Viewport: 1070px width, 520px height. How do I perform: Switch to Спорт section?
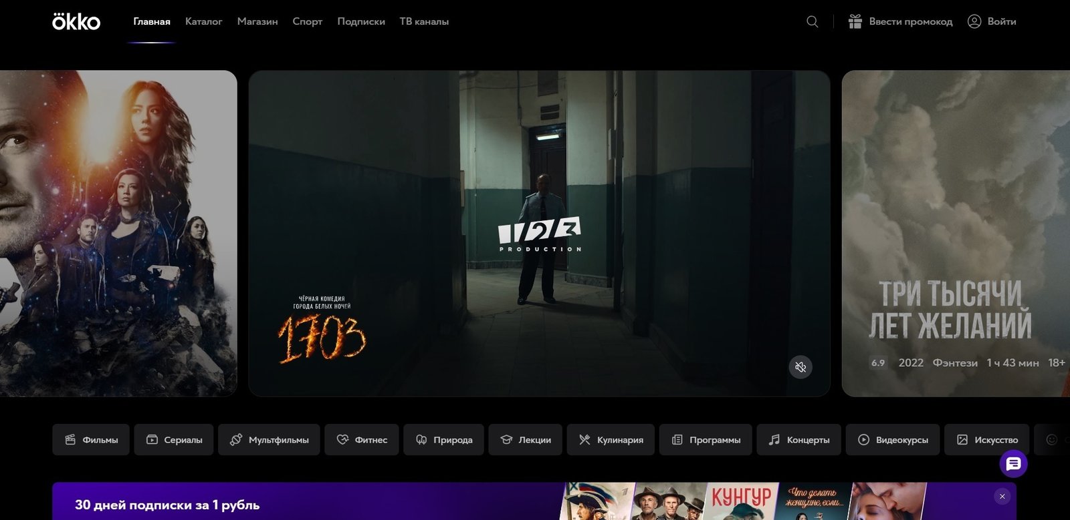coord(308,21)
